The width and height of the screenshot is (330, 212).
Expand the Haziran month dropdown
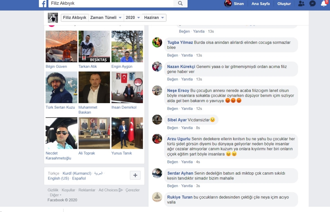[x=154, y=18]
